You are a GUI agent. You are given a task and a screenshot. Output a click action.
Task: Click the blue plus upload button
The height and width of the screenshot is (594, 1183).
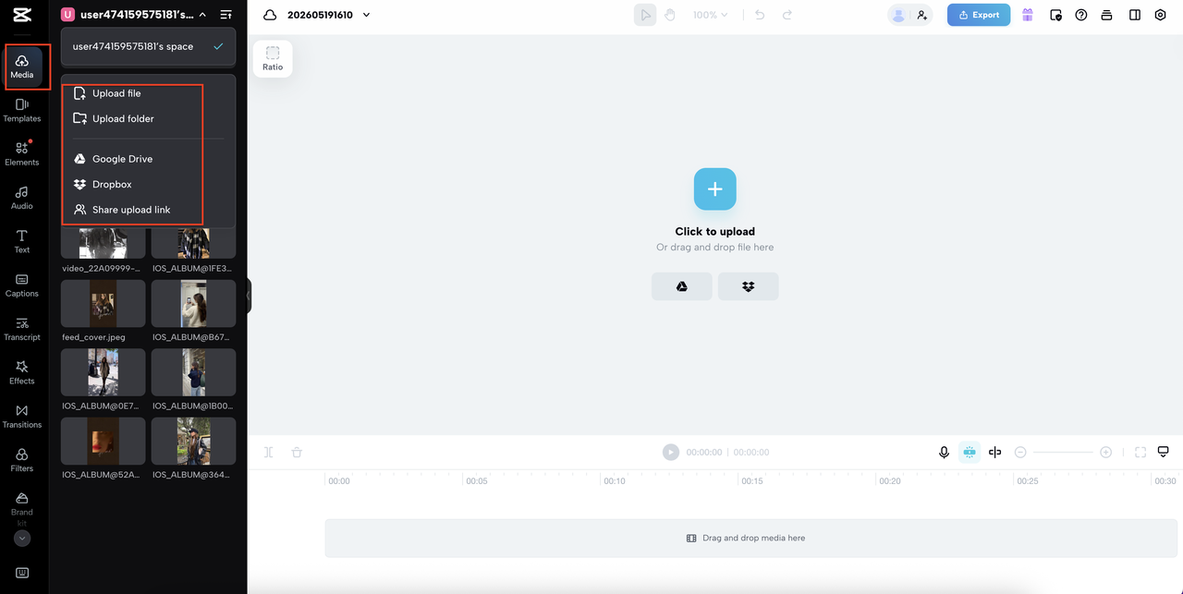coord(715,189)
